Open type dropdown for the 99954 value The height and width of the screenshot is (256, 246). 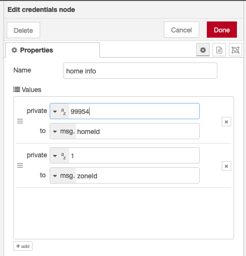(x=55, y=112)
